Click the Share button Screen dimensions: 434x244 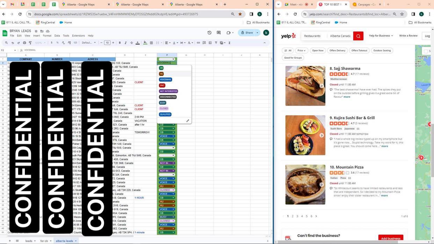247,32
